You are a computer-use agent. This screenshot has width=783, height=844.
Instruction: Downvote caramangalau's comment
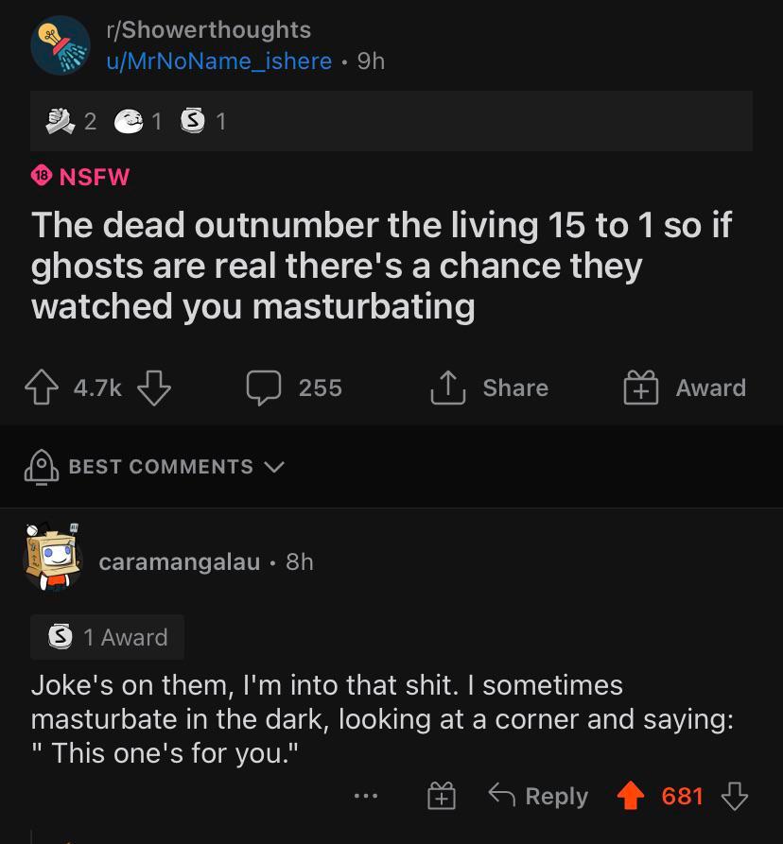coord(734,796)
